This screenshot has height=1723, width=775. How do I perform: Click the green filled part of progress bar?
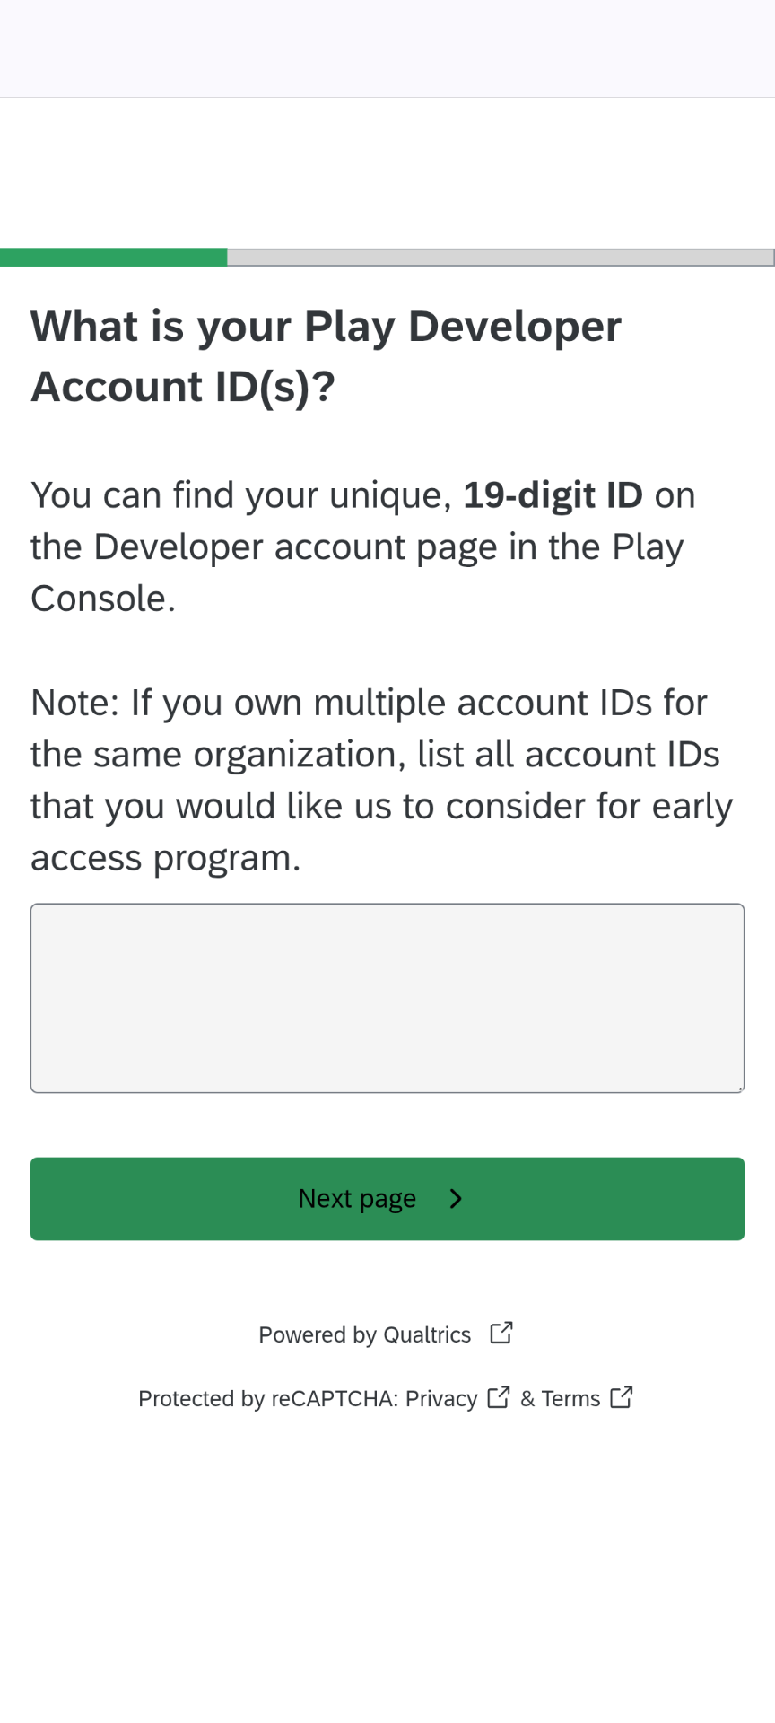pyautogui.click(x=114, y=258)
